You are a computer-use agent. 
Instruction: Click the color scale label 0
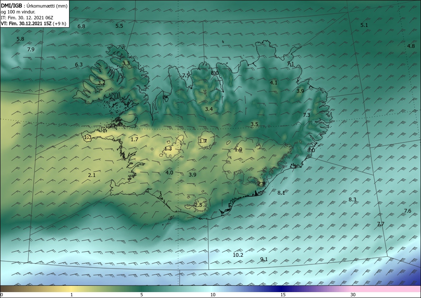pyautogui.click(x=2, y=295)
